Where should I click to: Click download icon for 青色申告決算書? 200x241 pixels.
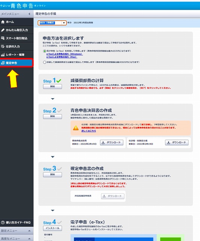pos(103,143)
